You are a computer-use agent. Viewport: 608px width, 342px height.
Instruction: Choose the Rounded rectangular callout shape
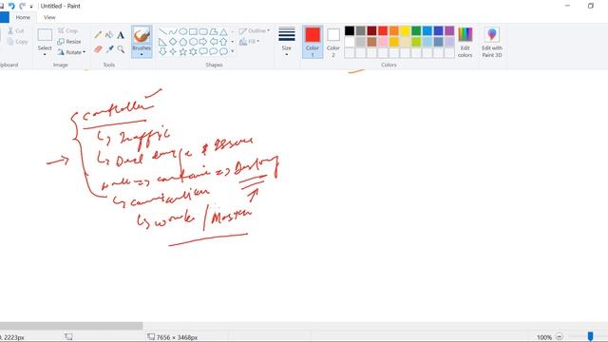(x=203, y=51)
